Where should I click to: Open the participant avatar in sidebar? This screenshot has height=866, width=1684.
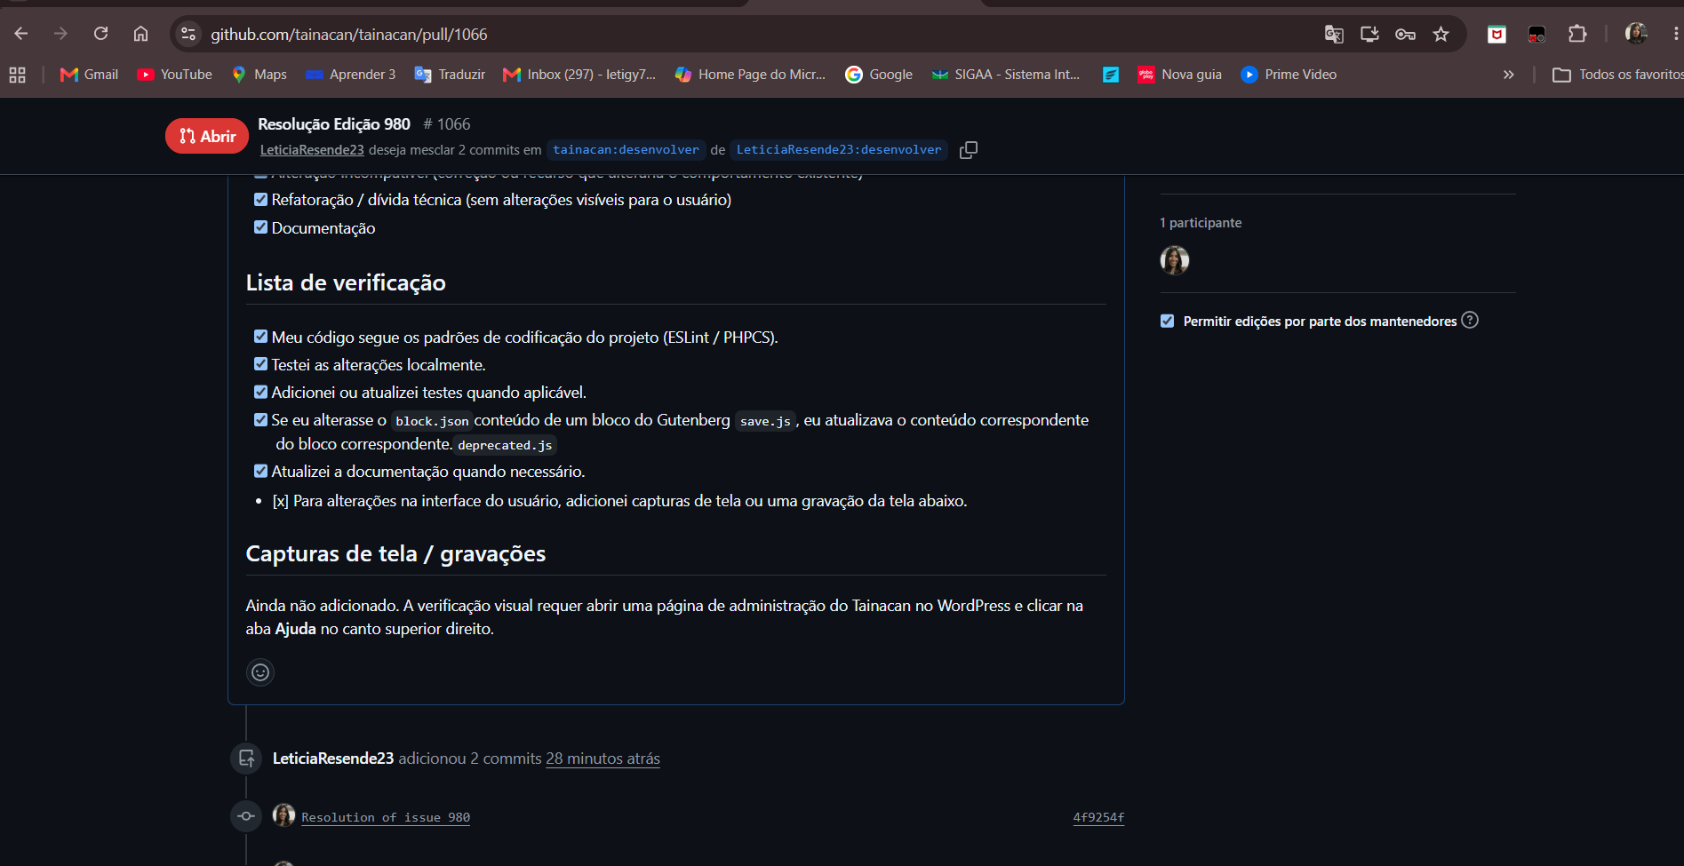[x=1175, y=260]
